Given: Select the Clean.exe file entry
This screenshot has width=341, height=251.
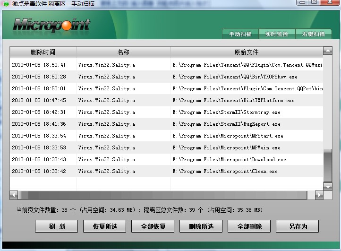Looking at the screenshot, I should pyautogui.click(x=166, y=171).
